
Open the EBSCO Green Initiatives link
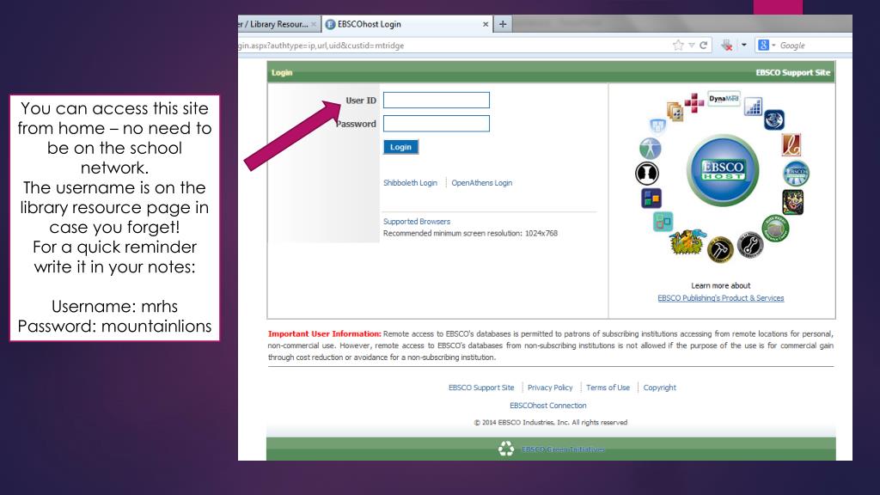coord(563,449)
